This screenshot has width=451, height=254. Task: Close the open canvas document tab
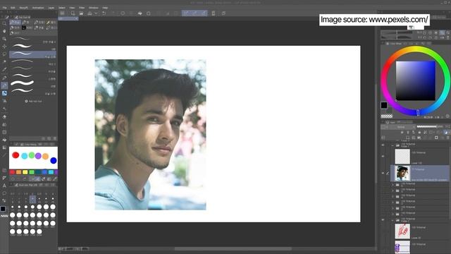pos(76,18)
